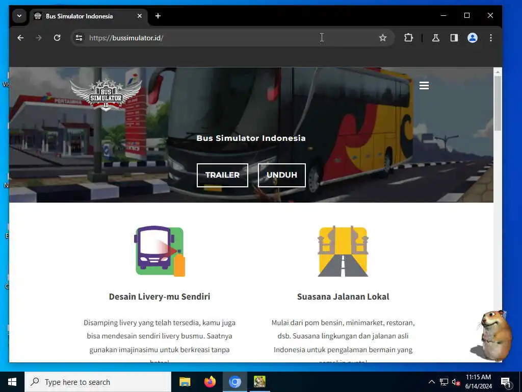
Task: Open the website hamburger menu
Action: click(x=424, y=86)
